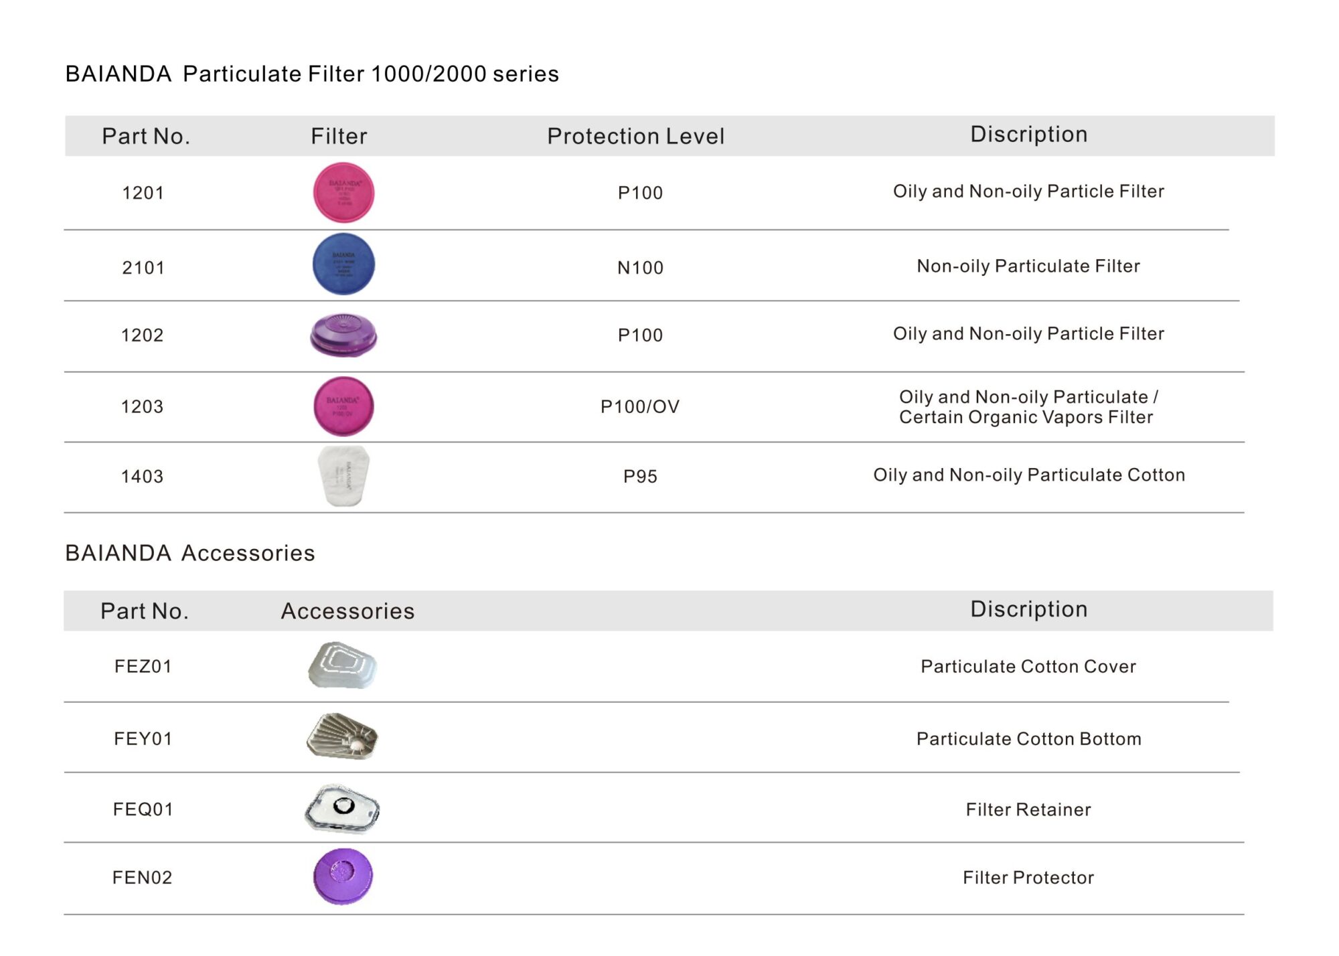Click the FEY01 cotton bottom image
The height and width of the screenshot is (956, 1339).
[x=343, y=736]
